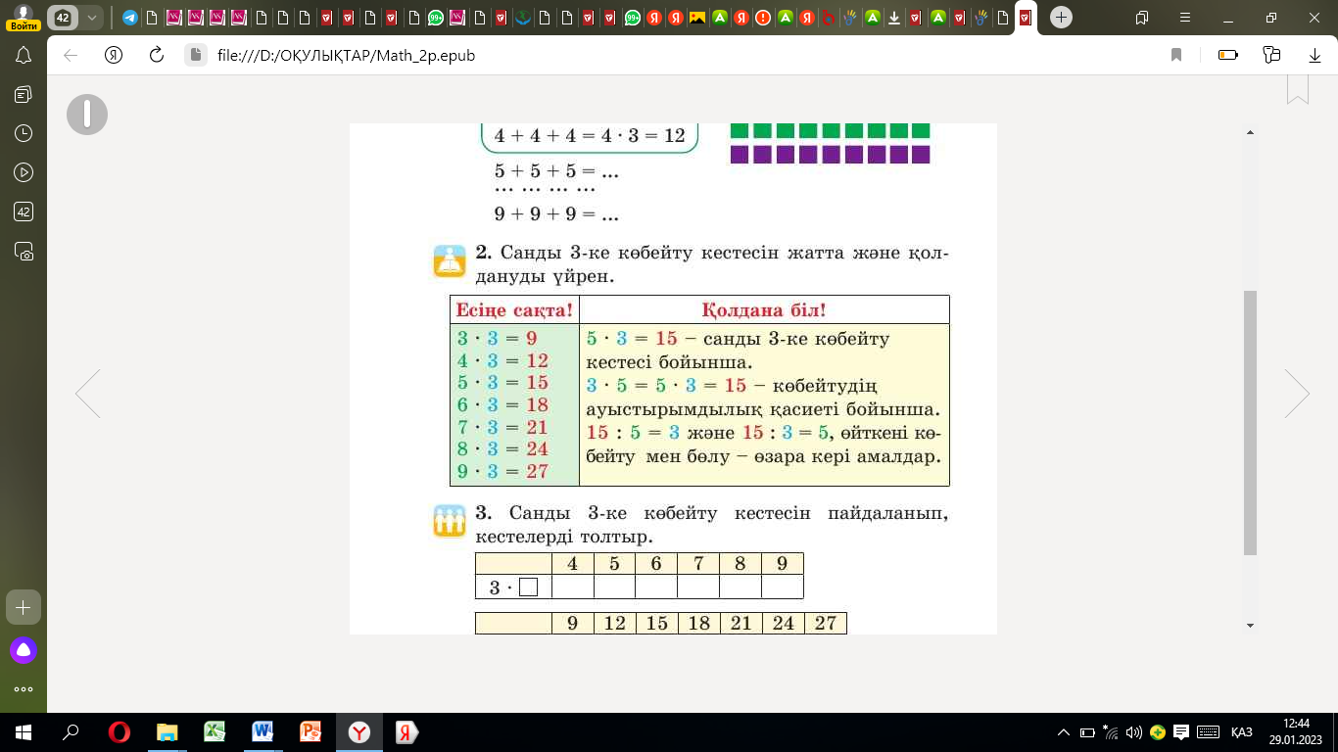Open PowerPoint from the taskbar

pyautogui.click(x=311, y=732)
